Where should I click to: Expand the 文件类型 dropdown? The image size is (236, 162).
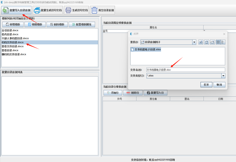point(223,76)
